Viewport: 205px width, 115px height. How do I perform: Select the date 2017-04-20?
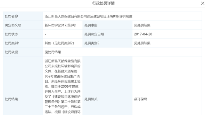(x=143, y=34)
